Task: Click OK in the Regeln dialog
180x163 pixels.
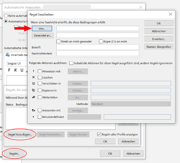Action: 105,141
